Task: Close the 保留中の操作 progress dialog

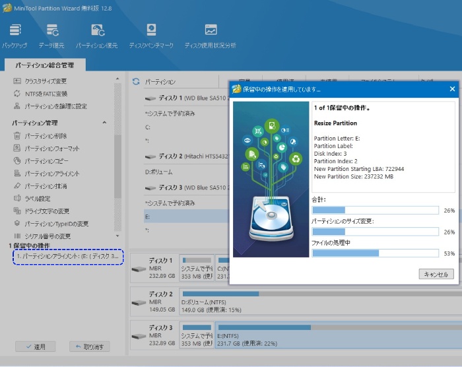Action: click(x=452, y=89)
